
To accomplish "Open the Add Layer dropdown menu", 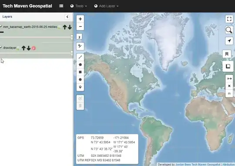I will pyautogui.click(x=107, y=6).
